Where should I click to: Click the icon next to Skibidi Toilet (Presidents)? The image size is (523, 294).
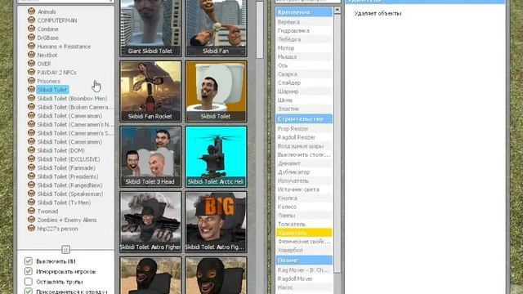tap(31, 176)
